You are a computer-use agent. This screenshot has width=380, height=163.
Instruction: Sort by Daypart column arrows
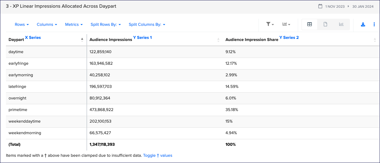82,39
